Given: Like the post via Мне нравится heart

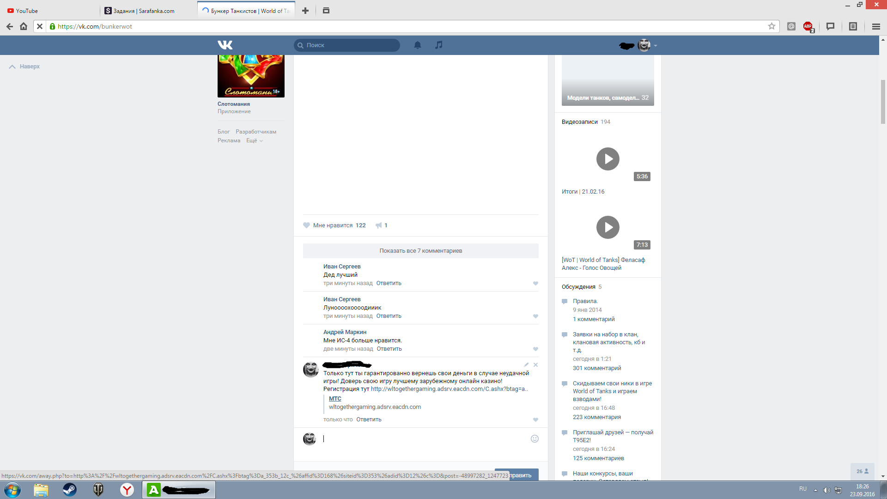Looking at the screenshot, I should 306,225.
